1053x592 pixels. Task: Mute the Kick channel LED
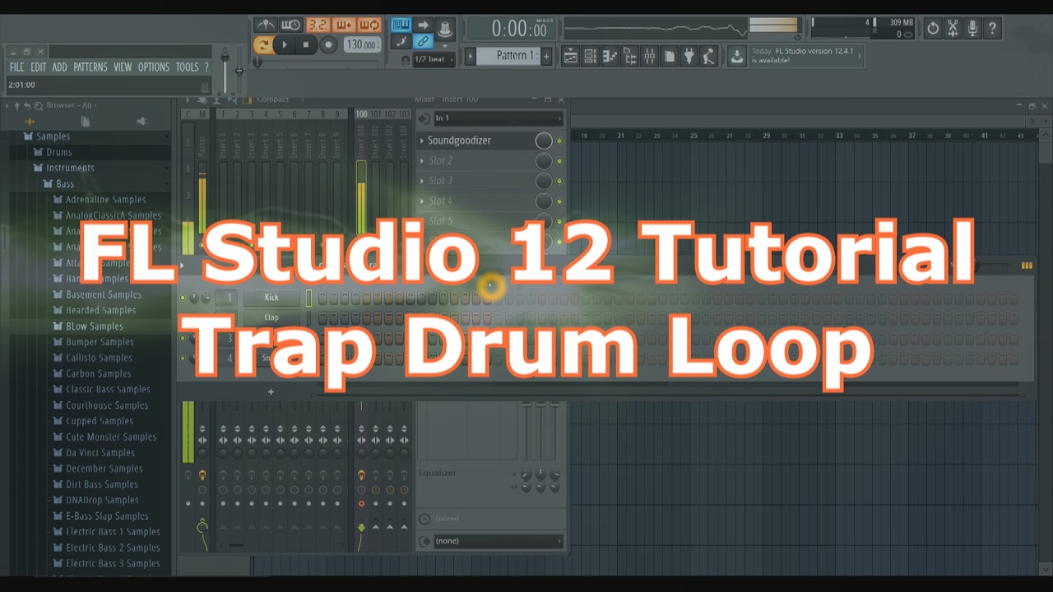(x=183, y=298)
